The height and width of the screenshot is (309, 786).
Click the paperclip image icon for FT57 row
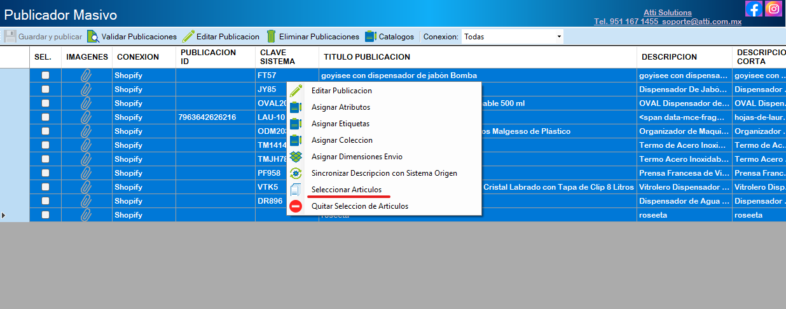(x=86, y=76)
